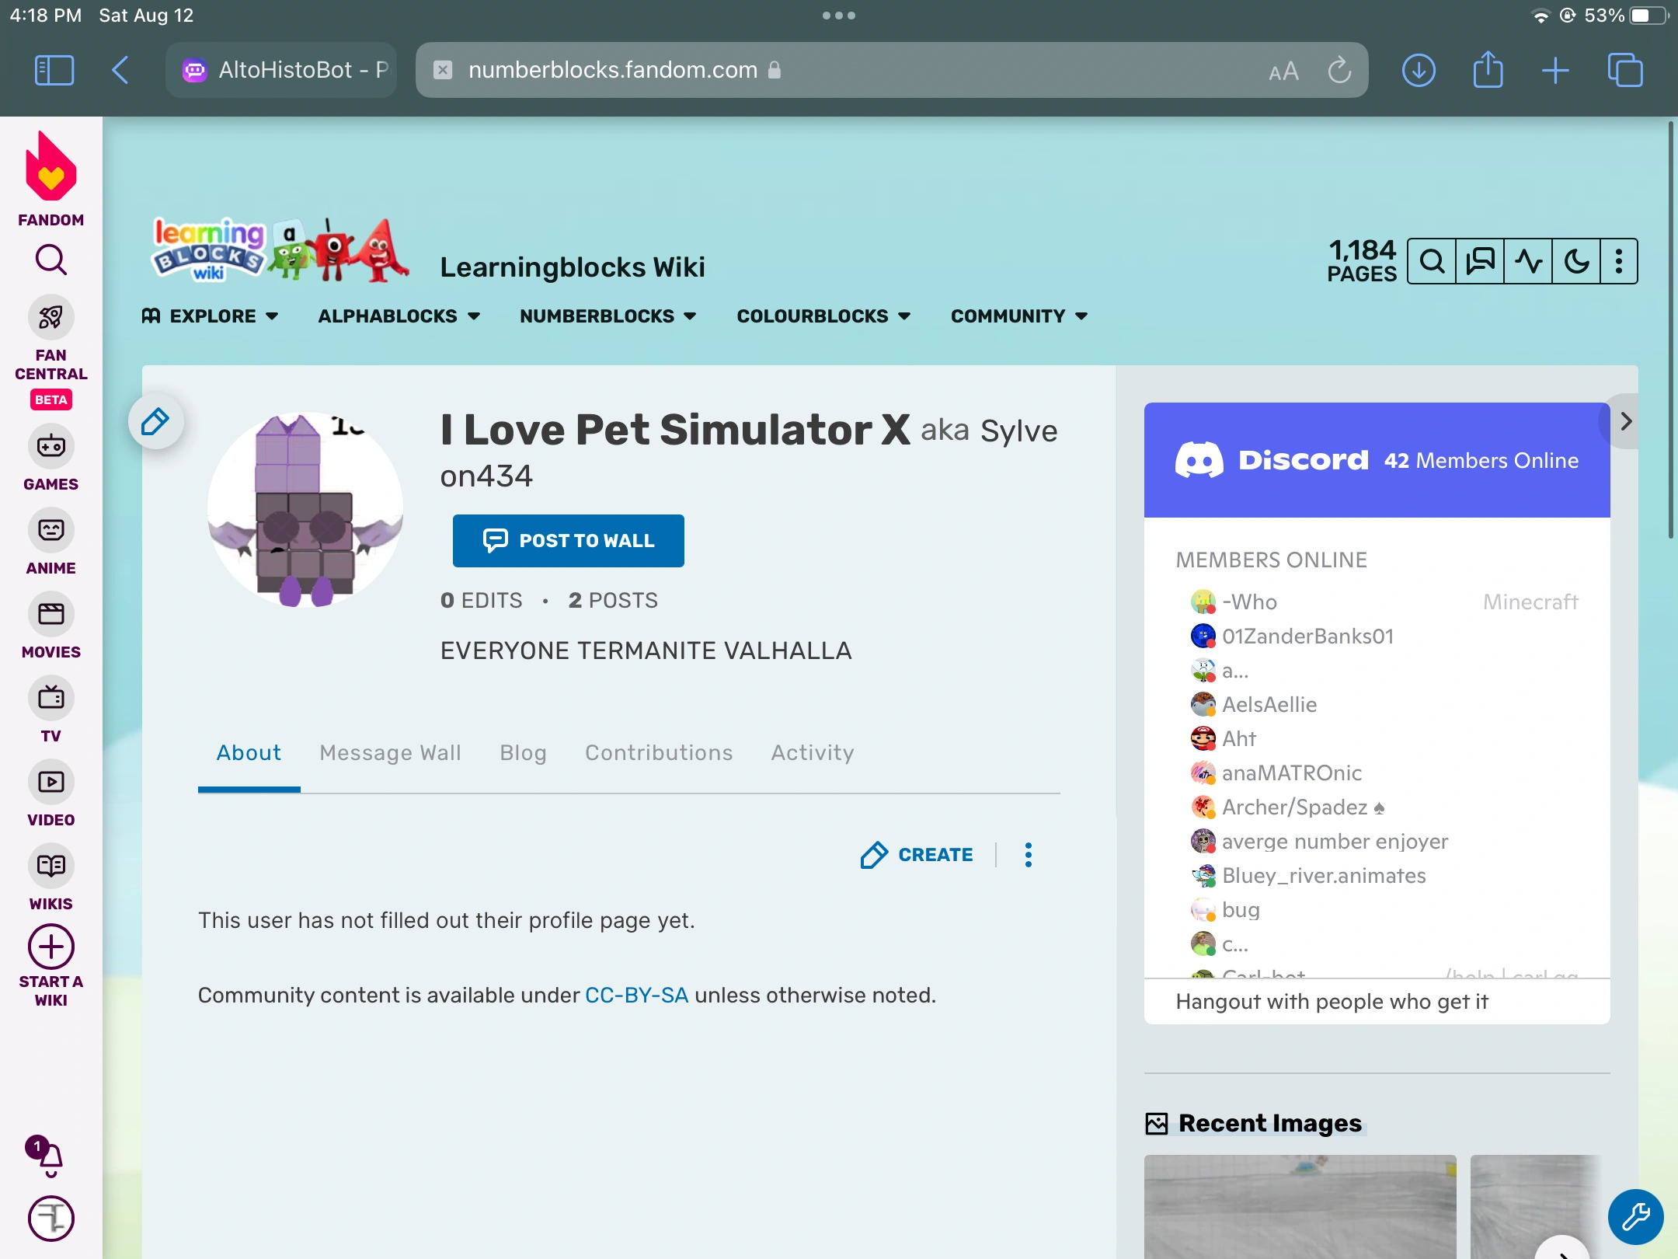Expand the Explore dropdown menu
This screenshot has height=1259, width=1678.
(210, 316)
